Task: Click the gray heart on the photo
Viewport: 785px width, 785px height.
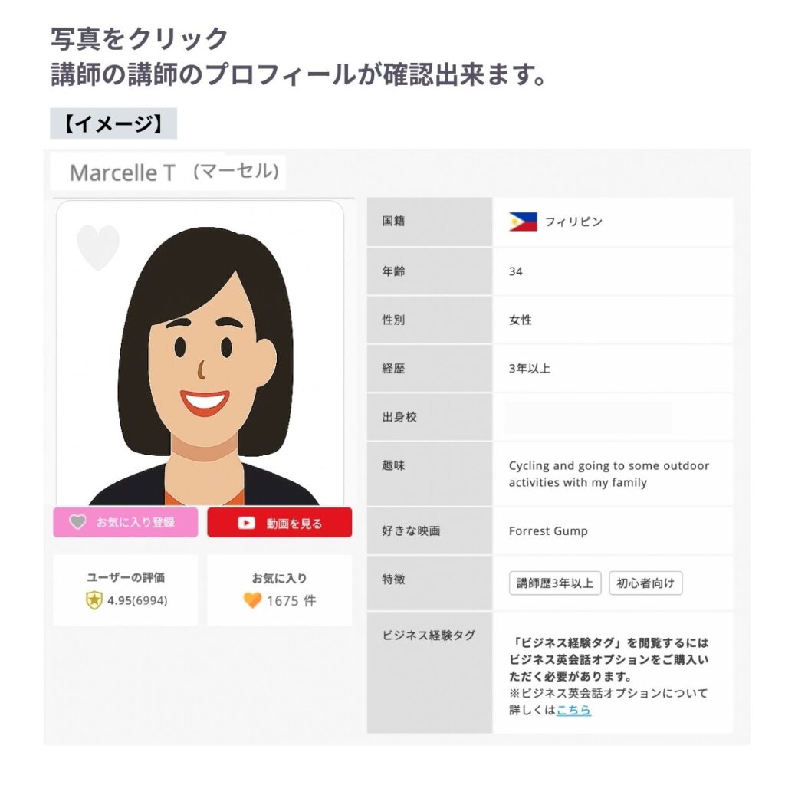Action: coord(98,247)
